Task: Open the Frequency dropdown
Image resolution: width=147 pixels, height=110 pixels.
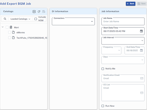Action: coord(111,50)
